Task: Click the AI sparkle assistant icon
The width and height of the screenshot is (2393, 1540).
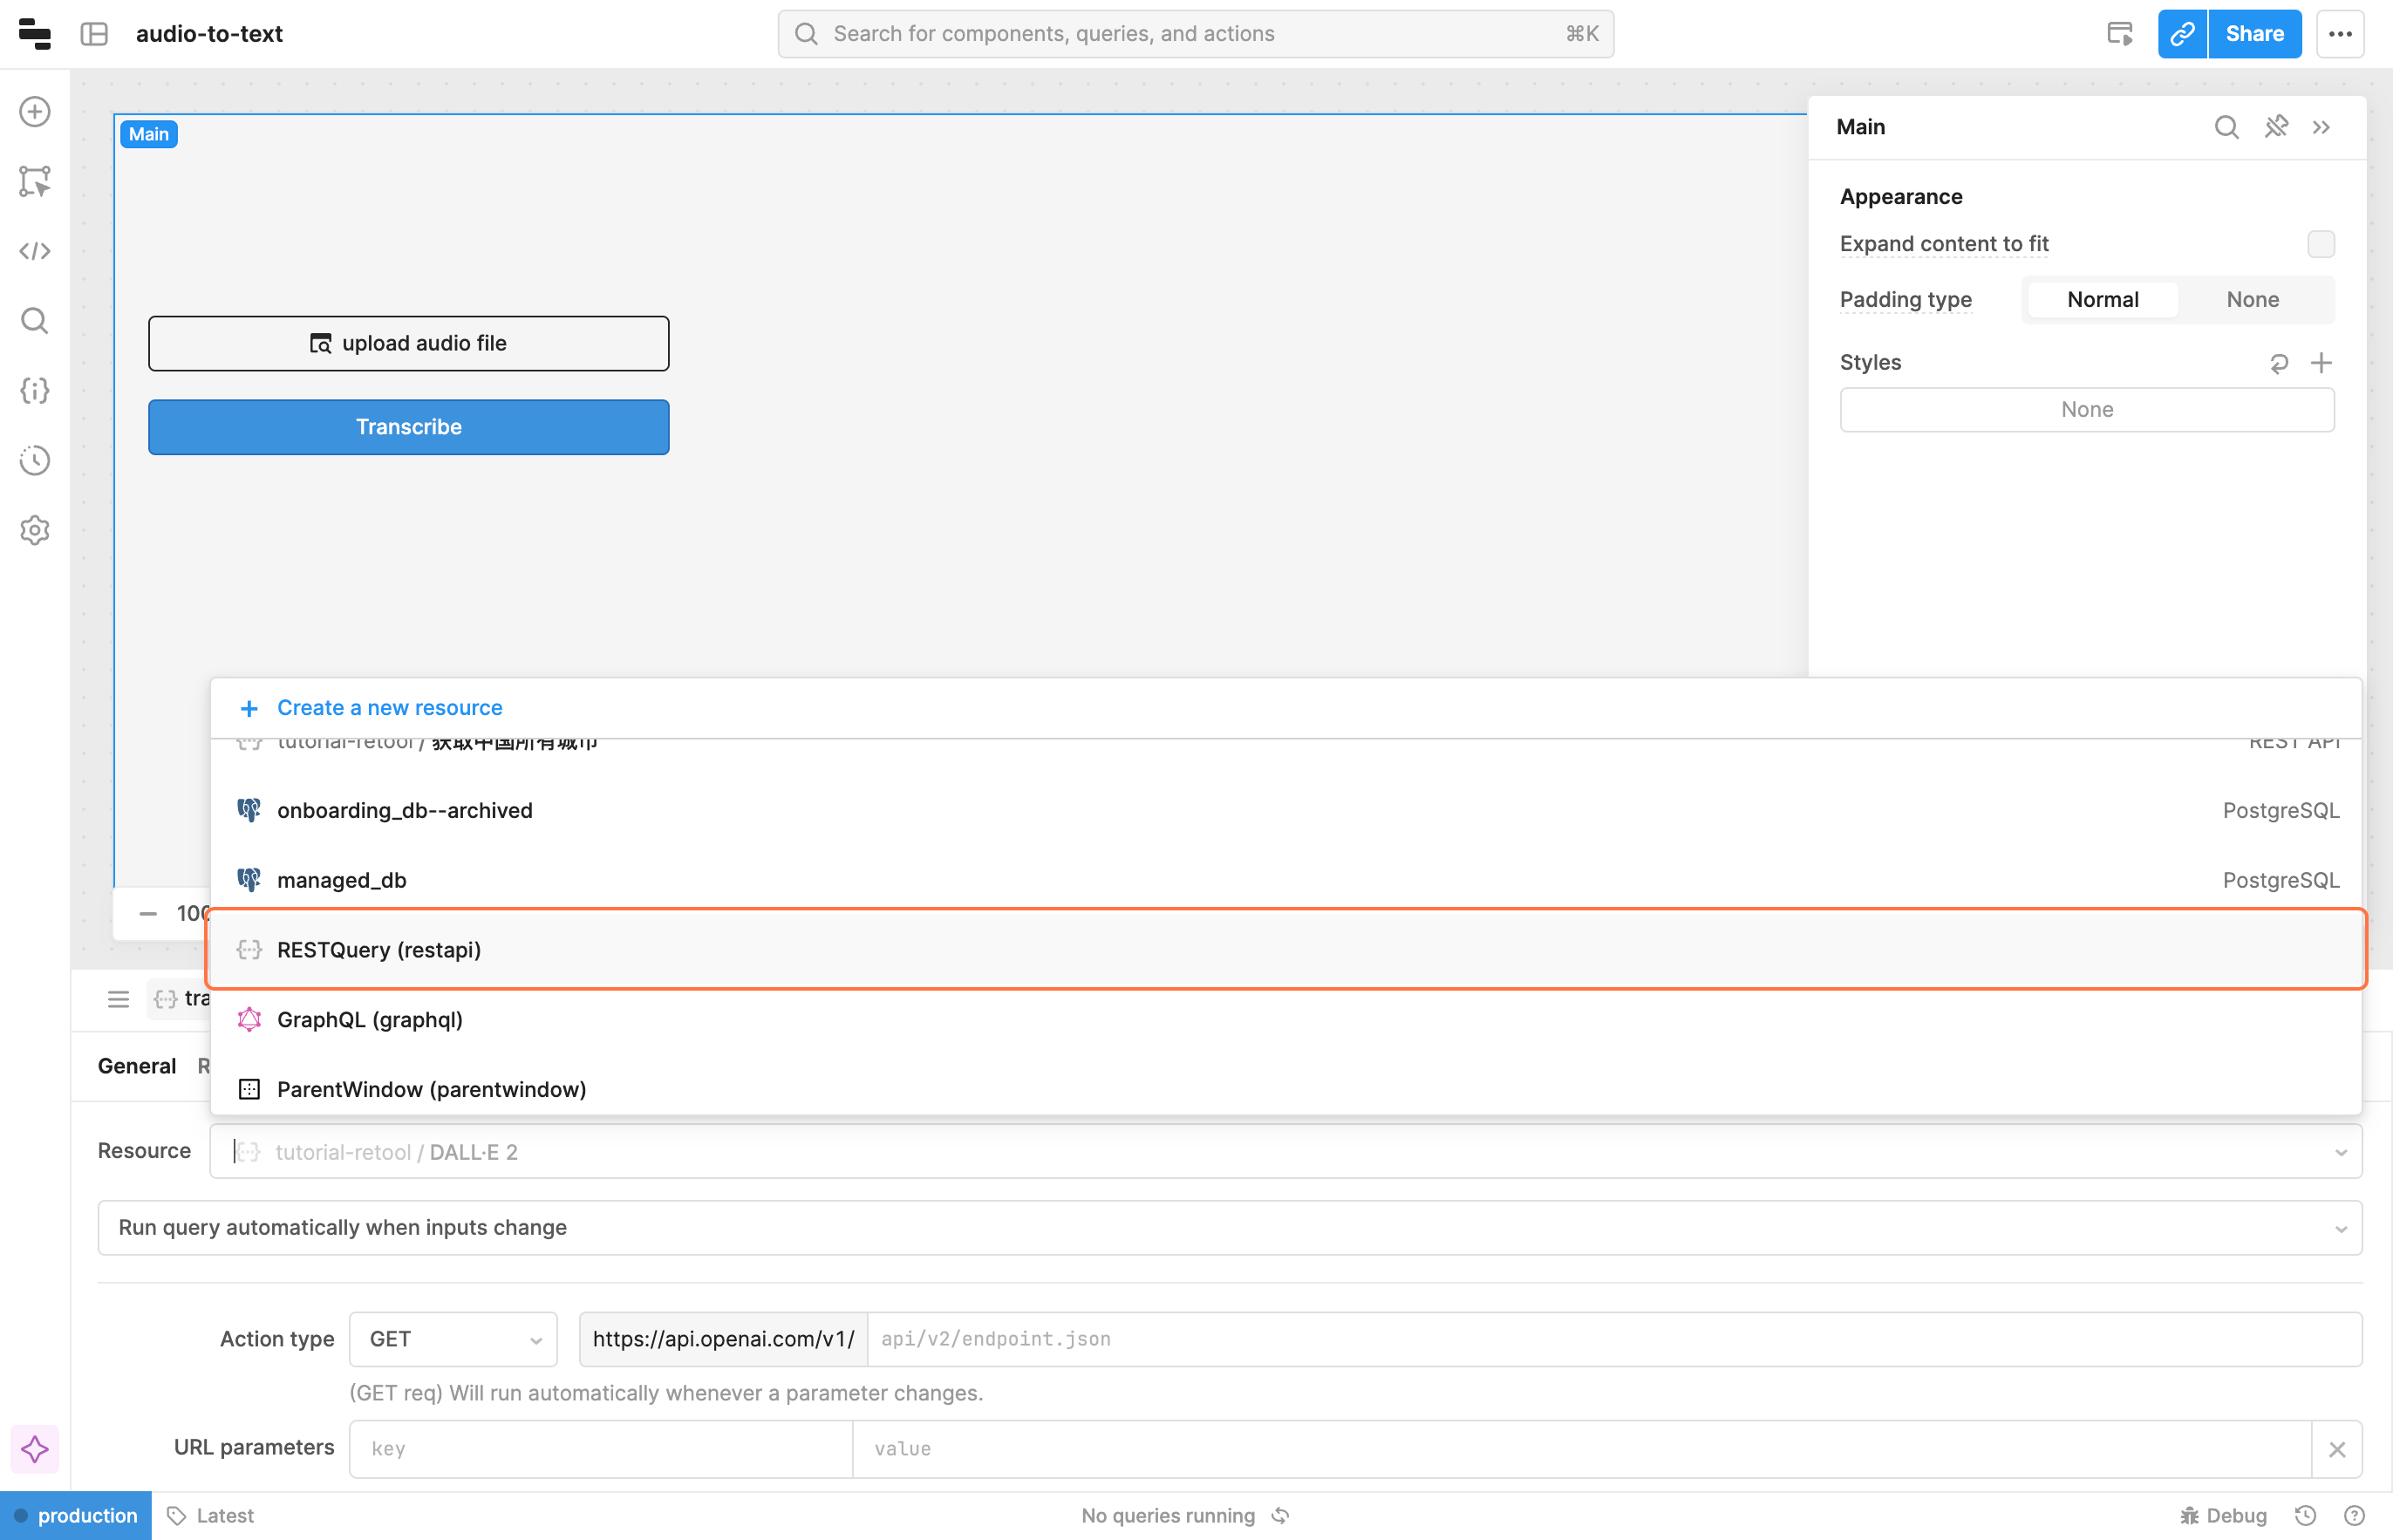Action: pyautogui.click(x=35, y=1449)
